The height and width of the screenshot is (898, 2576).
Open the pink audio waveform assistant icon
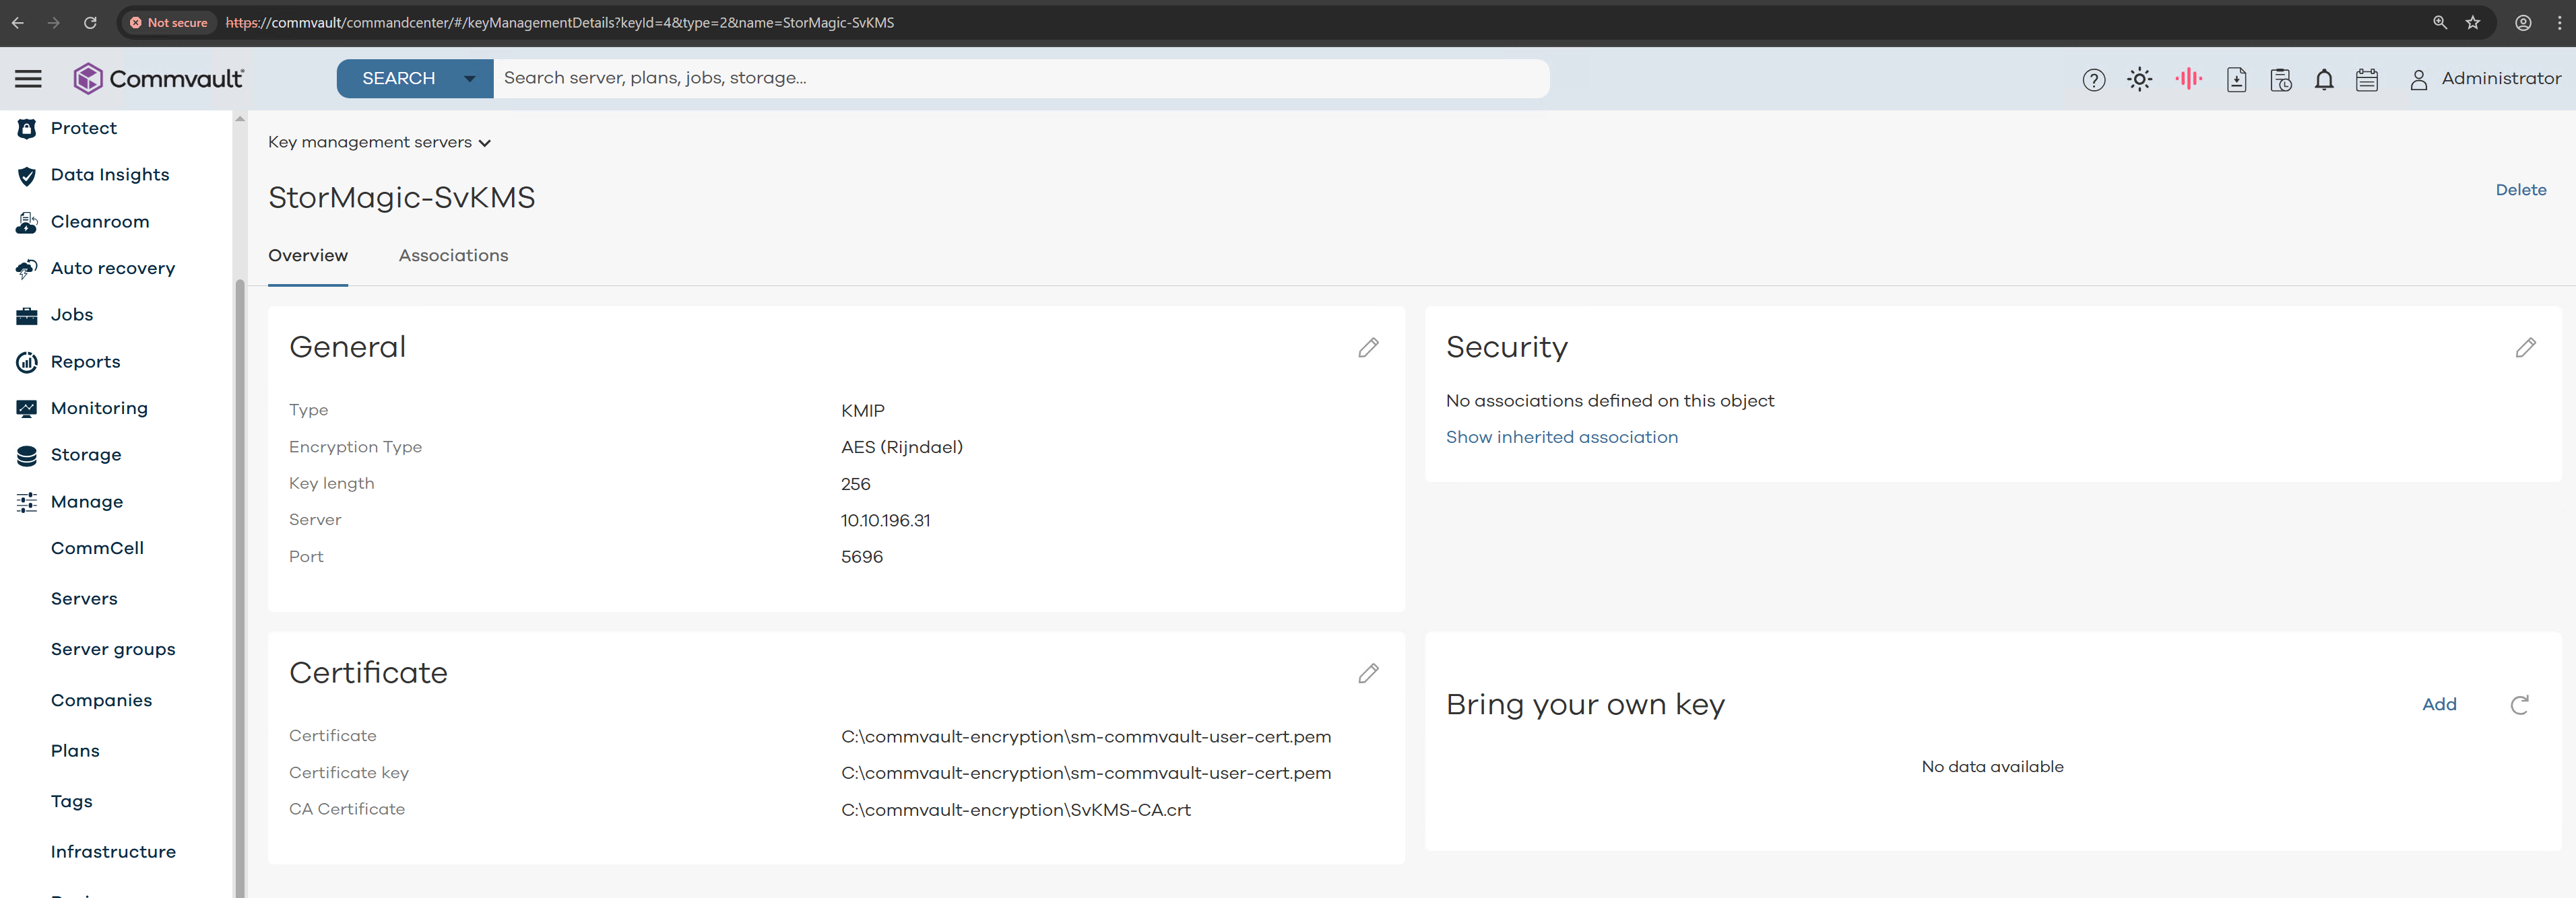2188,78
